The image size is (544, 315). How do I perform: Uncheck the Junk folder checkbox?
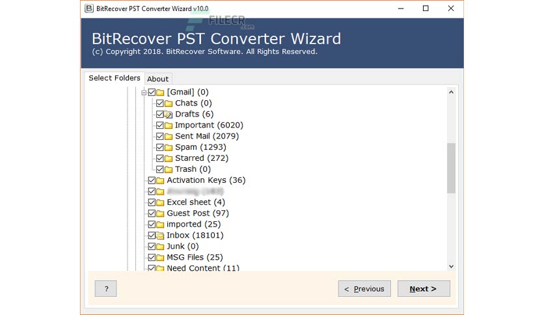coord(152,247)
